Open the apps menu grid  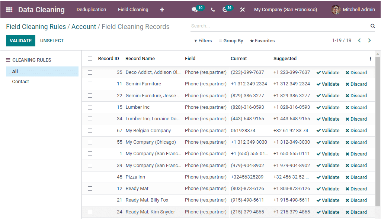tap(8, 9)
